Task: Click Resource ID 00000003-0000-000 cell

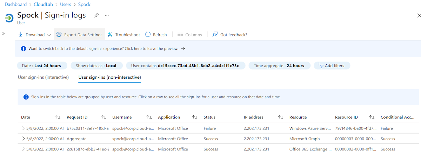Action: click(x=356, y=139)
